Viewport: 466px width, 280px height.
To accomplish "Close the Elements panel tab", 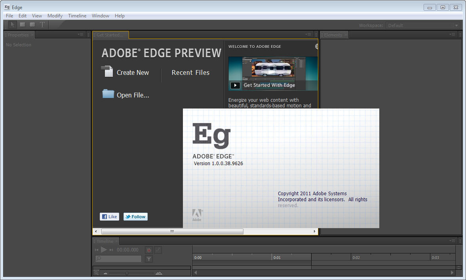I will tap(346, 35).
